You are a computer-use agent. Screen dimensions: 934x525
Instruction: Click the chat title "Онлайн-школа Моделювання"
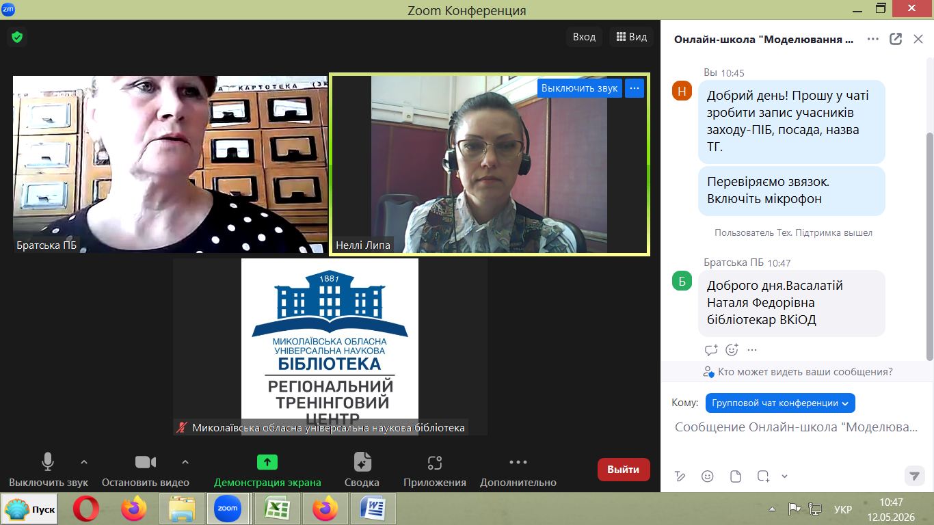[x=764, y=39]
